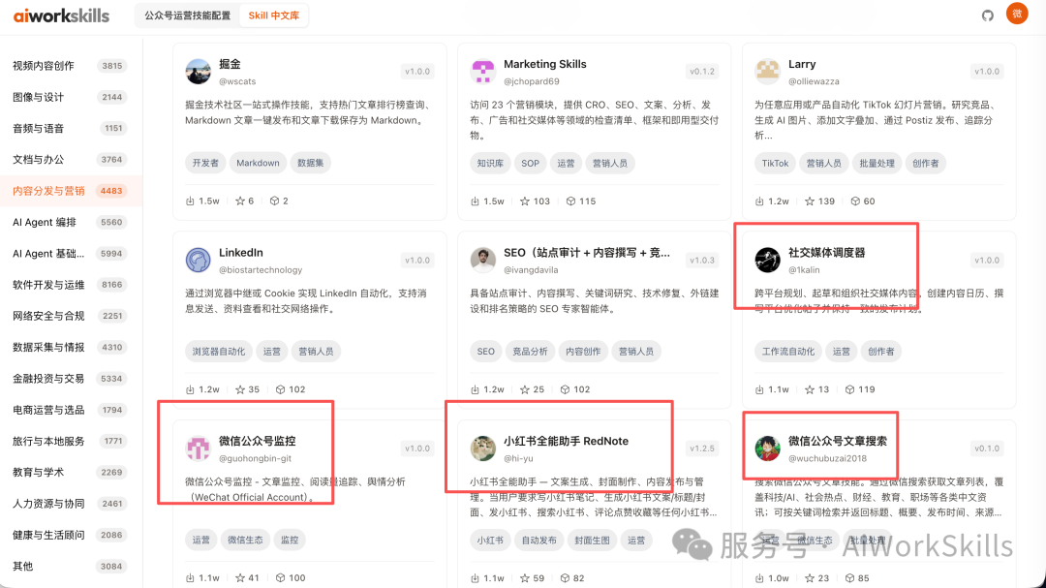1046x588 pixels.
Task: Open SEO skill author avatar
Action: click(x=483, y=260)
